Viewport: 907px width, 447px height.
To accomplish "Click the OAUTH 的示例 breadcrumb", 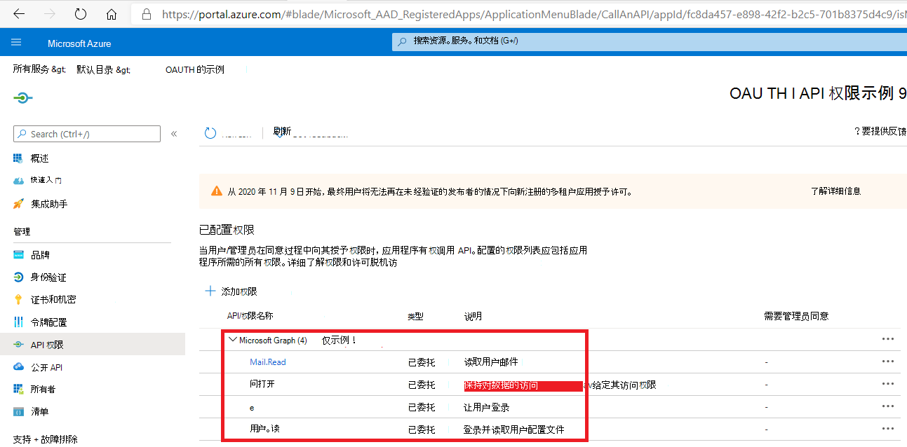I will coord(195,69).
